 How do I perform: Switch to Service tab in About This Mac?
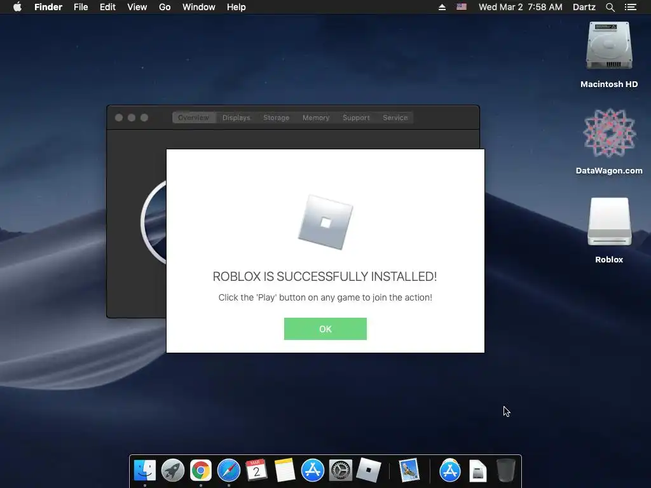click(395, 118)
